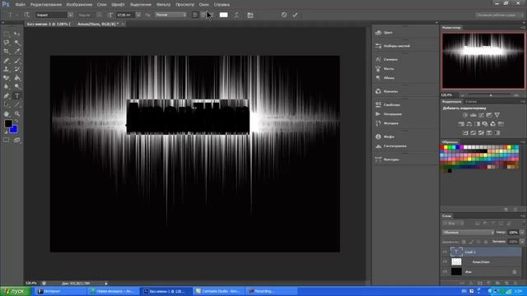Viewport: 527px width, 296px height.
Task: Switch to the Стили tab
Action: (471, 101)
